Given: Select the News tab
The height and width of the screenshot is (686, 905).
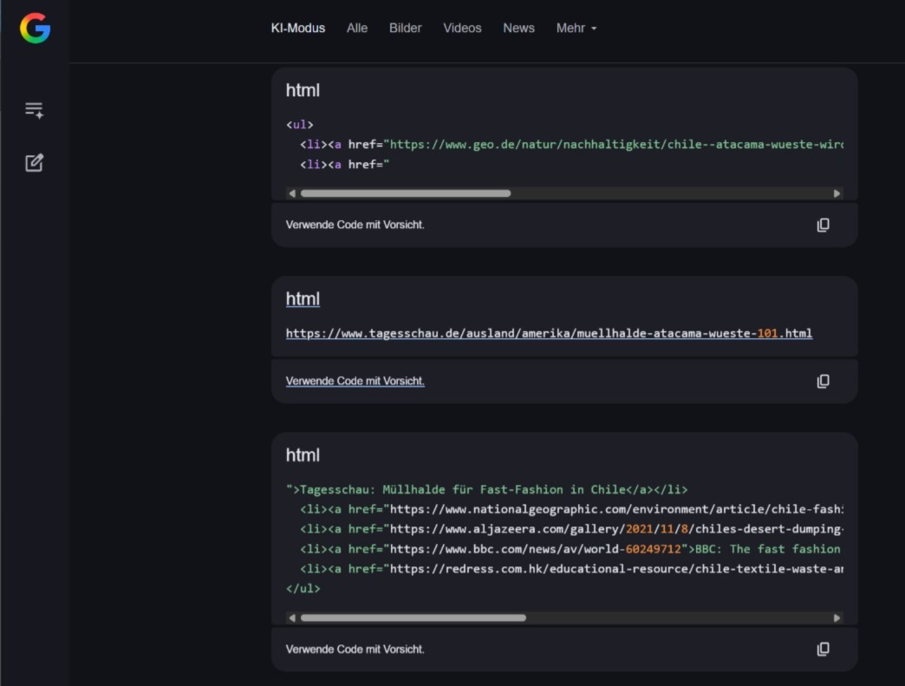Looking at the screenshot, I should (518, 28).
